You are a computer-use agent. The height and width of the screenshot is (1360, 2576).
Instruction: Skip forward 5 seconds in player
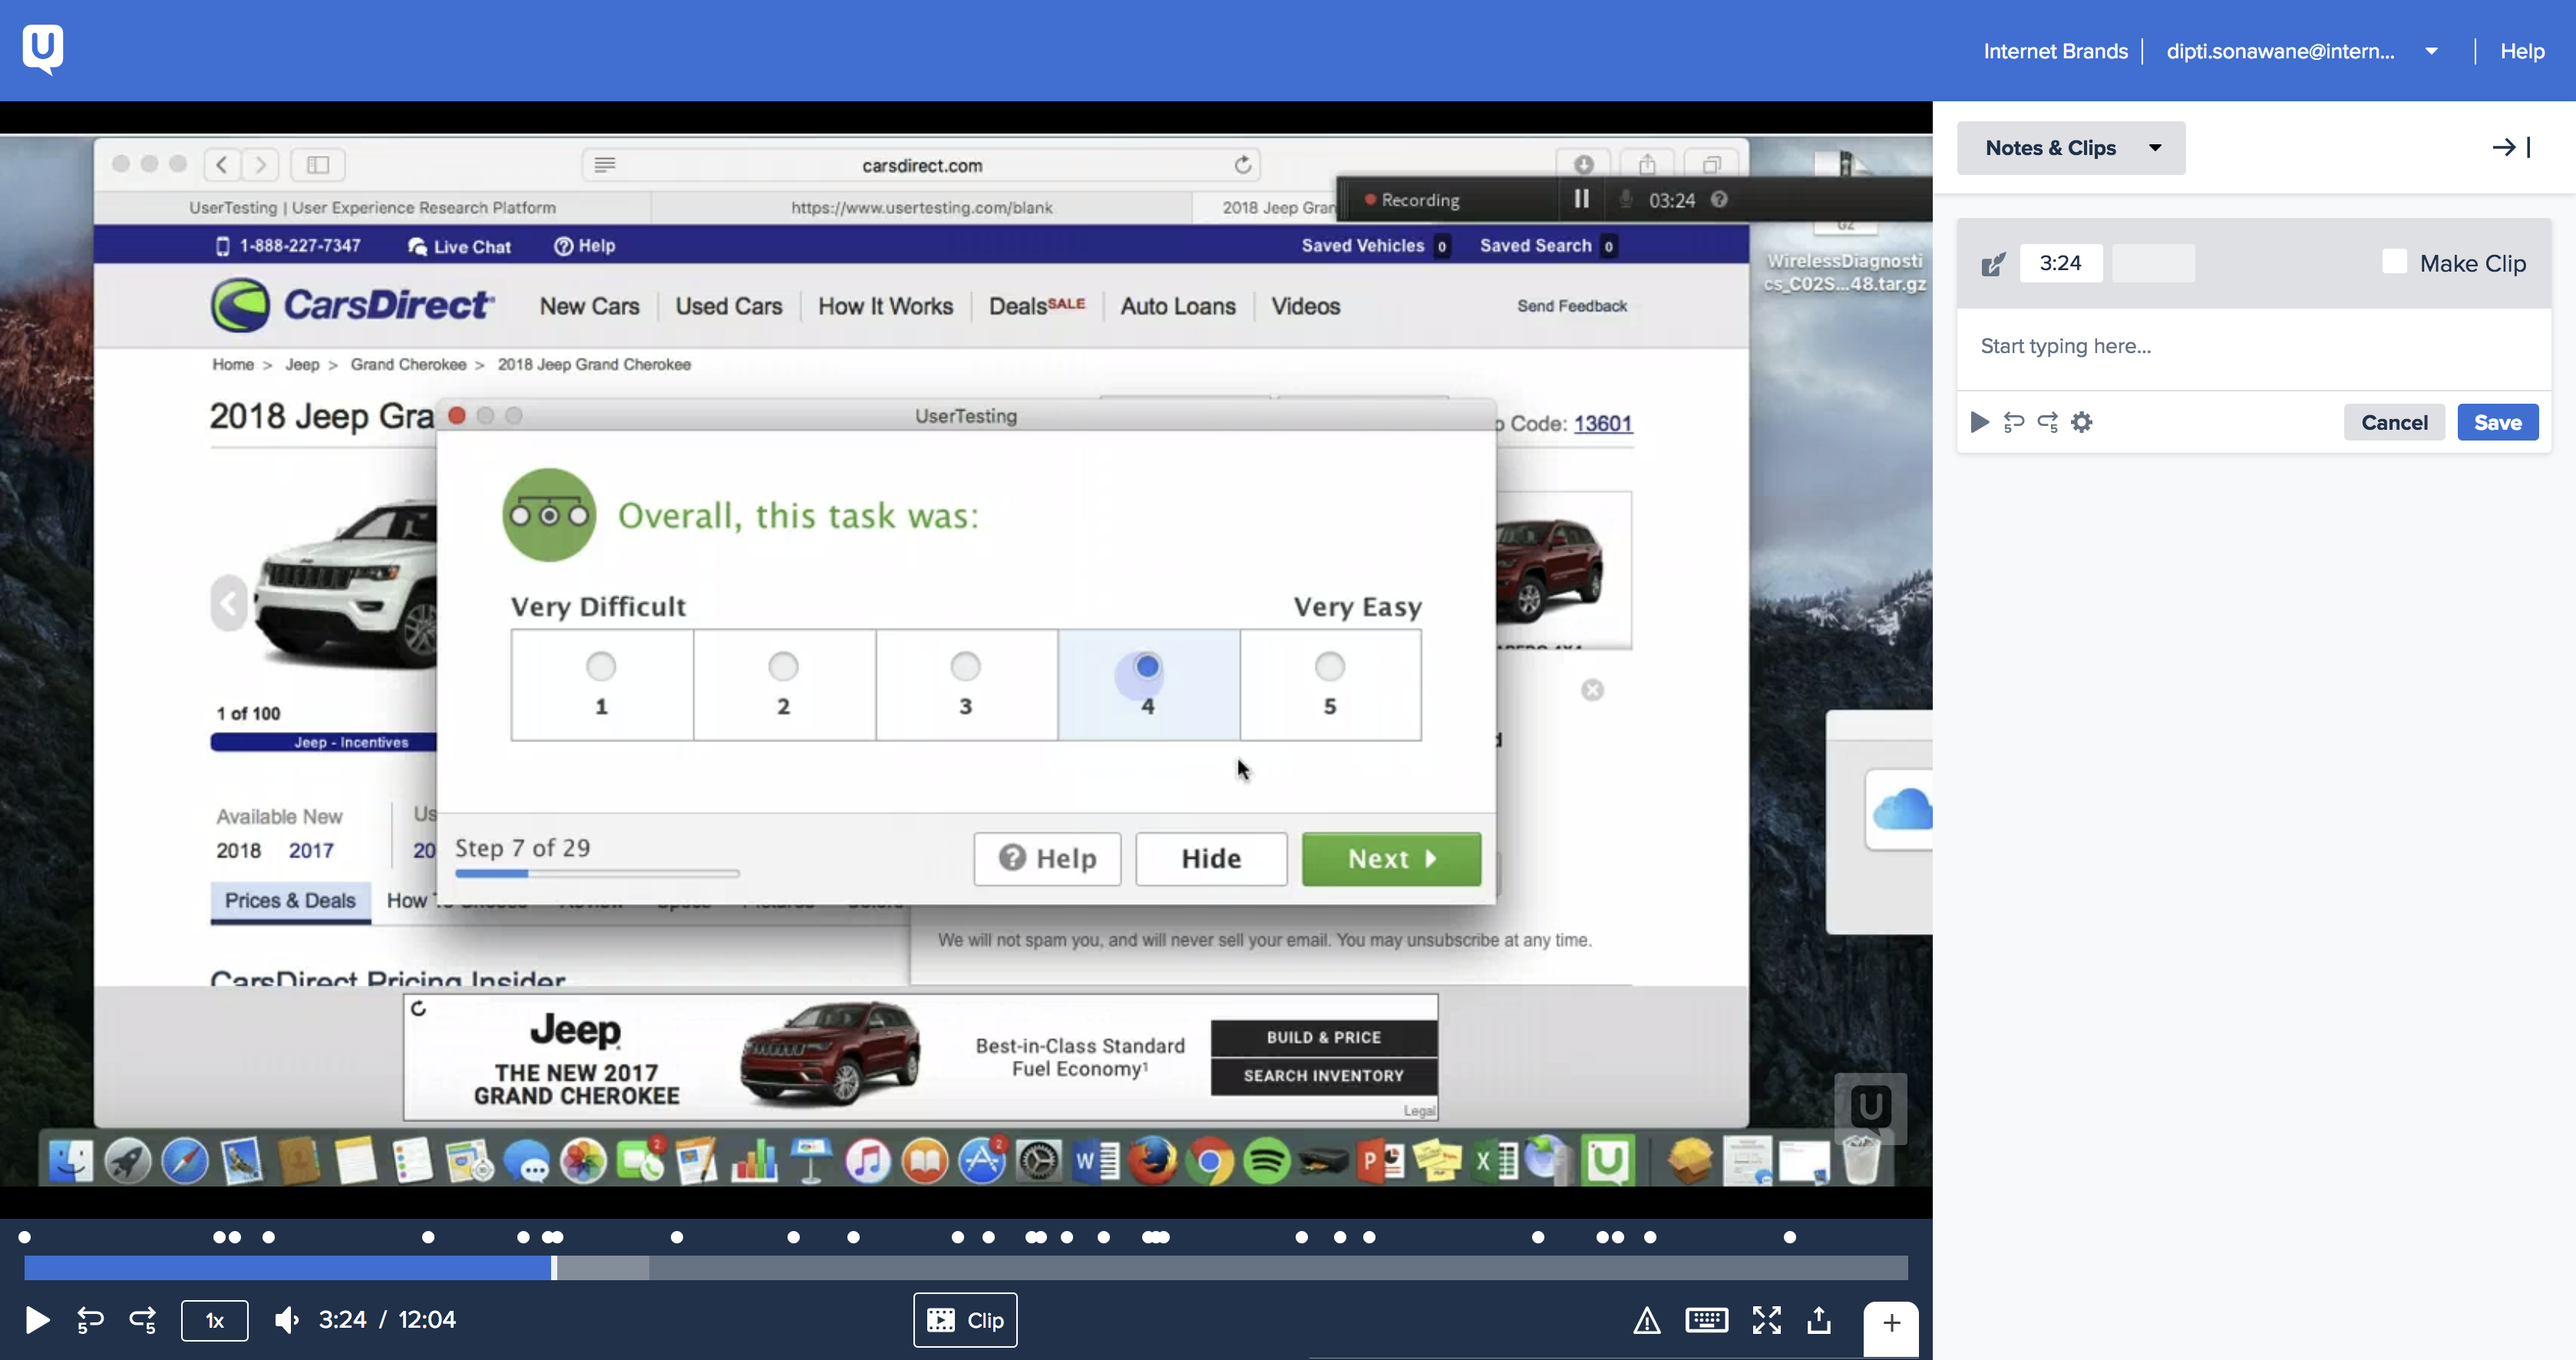[143, 1320]
